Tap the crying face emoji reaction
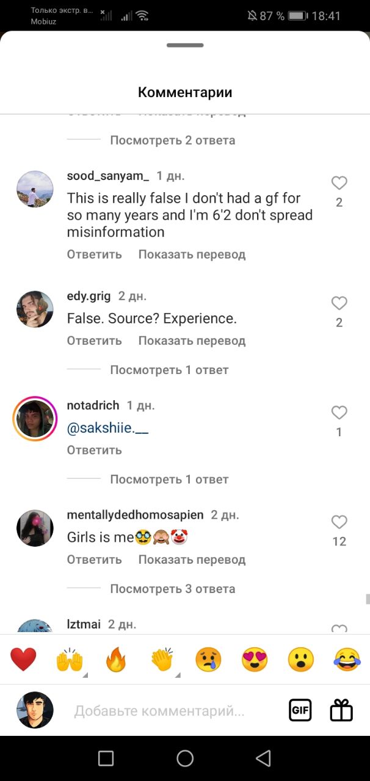The width and height of the screenshot is (370, 781). coord(208,660)
